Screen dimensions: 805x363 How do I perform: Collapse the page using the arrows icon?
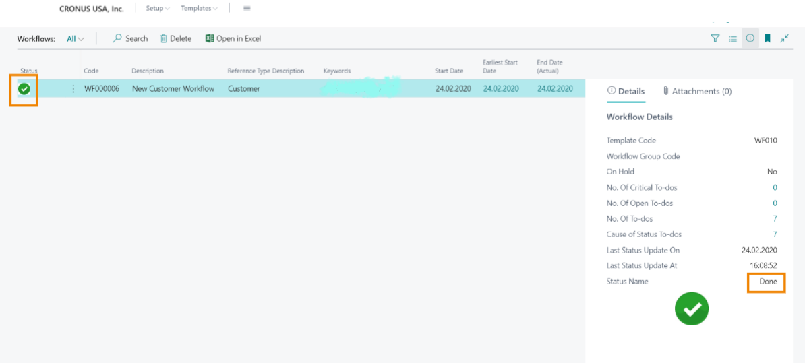pyautogui.click(x=785, y=39)
